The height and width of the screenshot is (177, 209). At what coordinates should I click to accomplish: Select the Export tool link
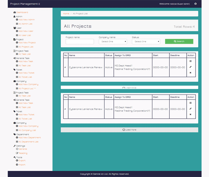point(22,160)
